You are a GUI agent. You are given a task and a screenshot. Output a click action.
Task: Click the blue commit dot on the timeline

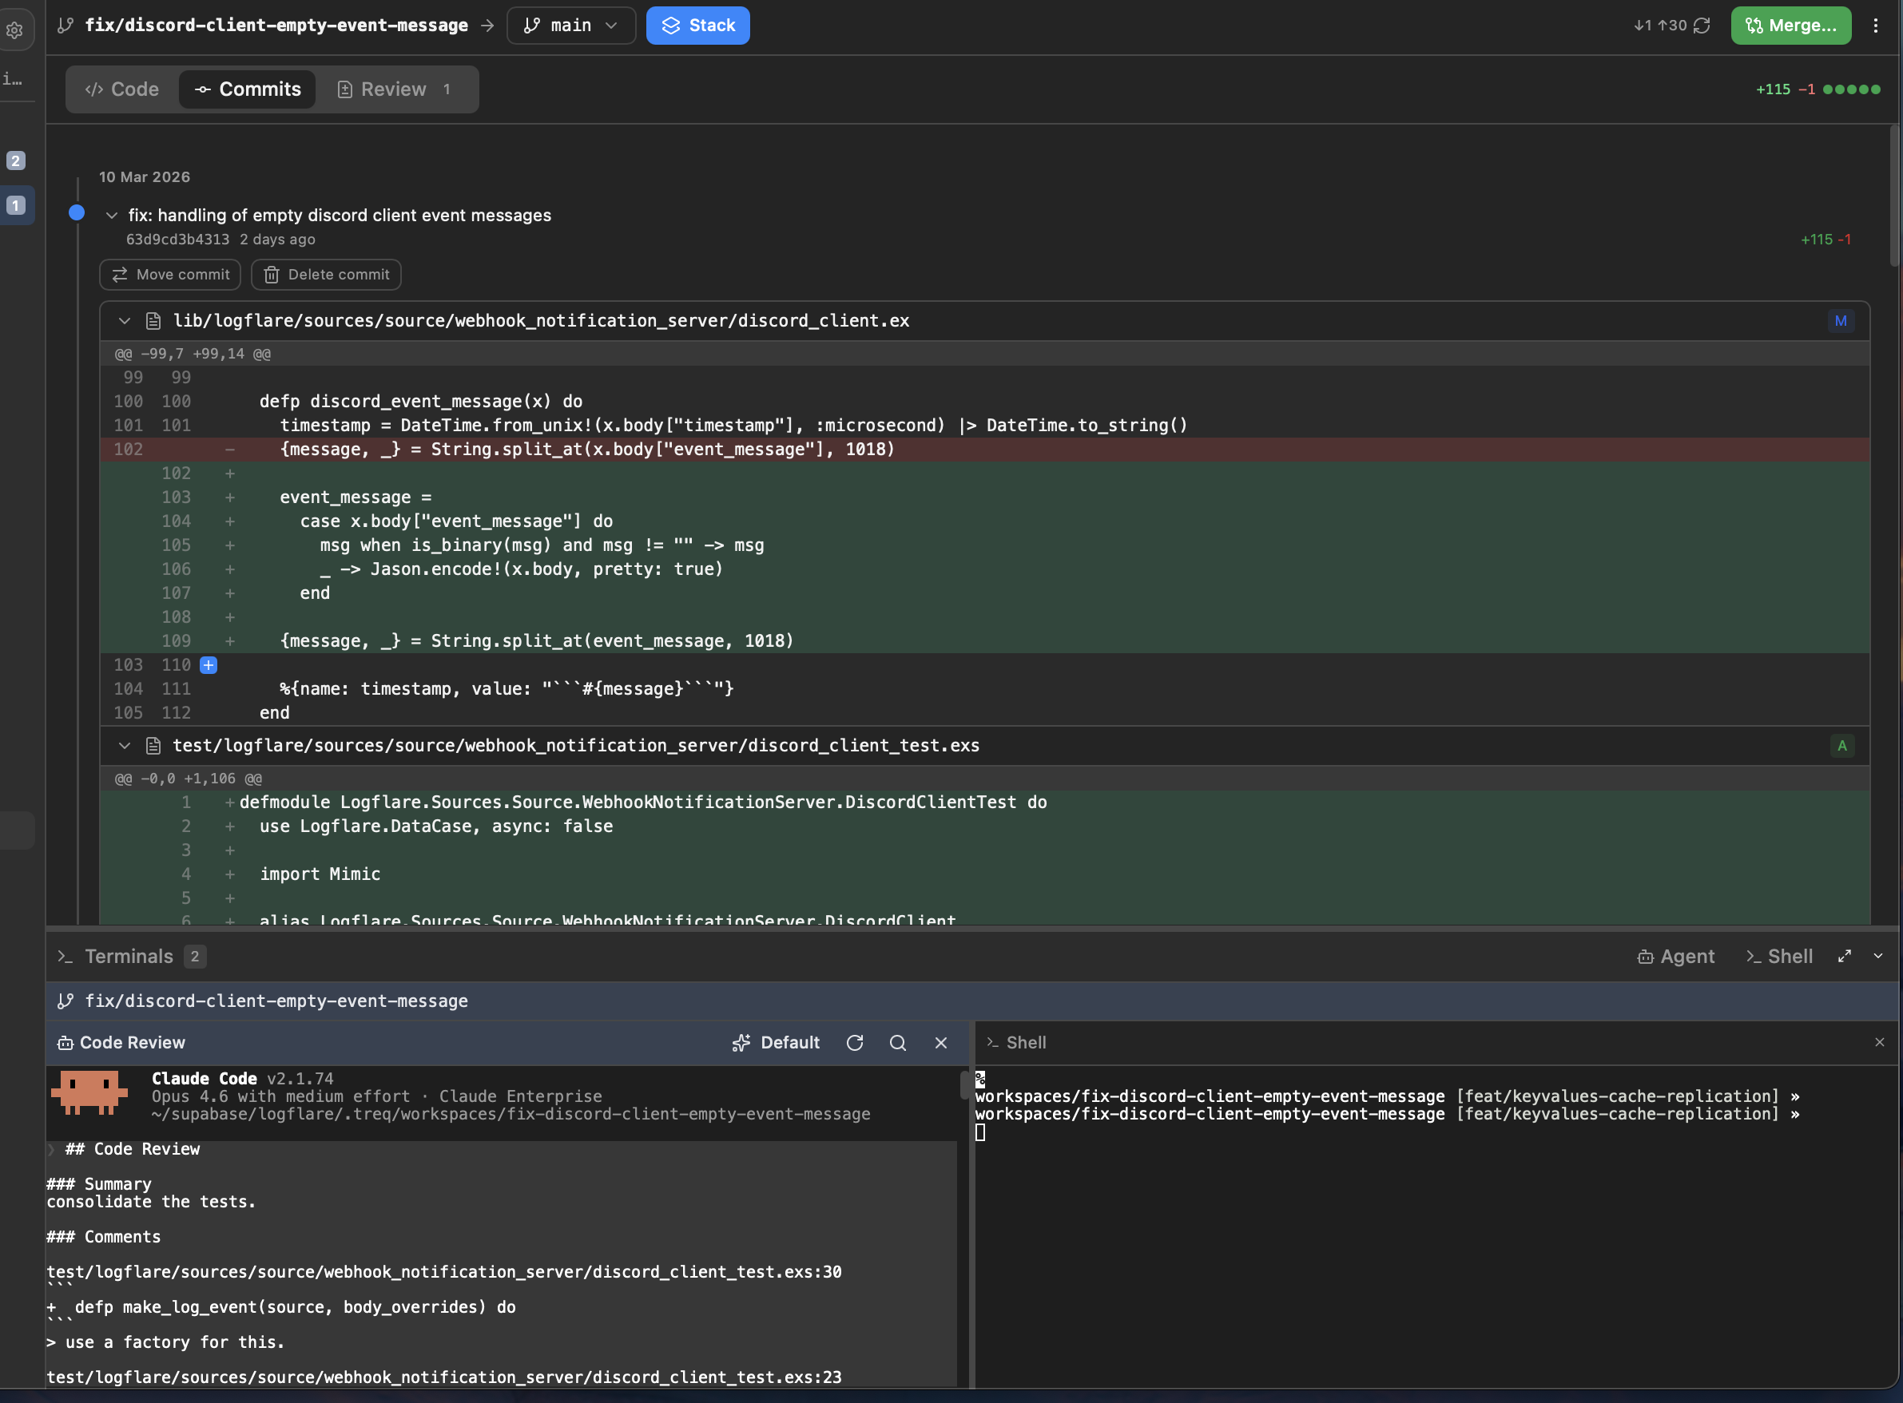(77, 212)
